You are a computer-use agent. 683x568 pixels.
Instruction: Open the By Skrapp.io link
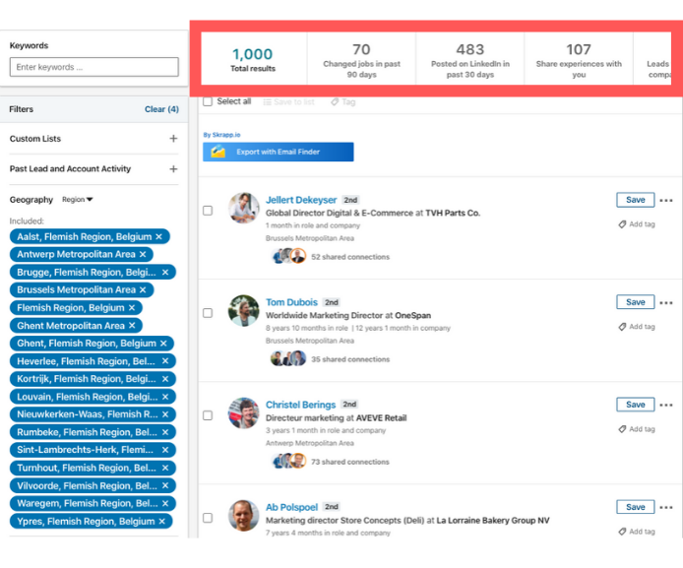pos(221,135)
